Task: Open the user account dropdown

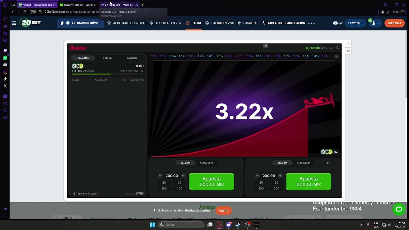Action: pos(375,23)
